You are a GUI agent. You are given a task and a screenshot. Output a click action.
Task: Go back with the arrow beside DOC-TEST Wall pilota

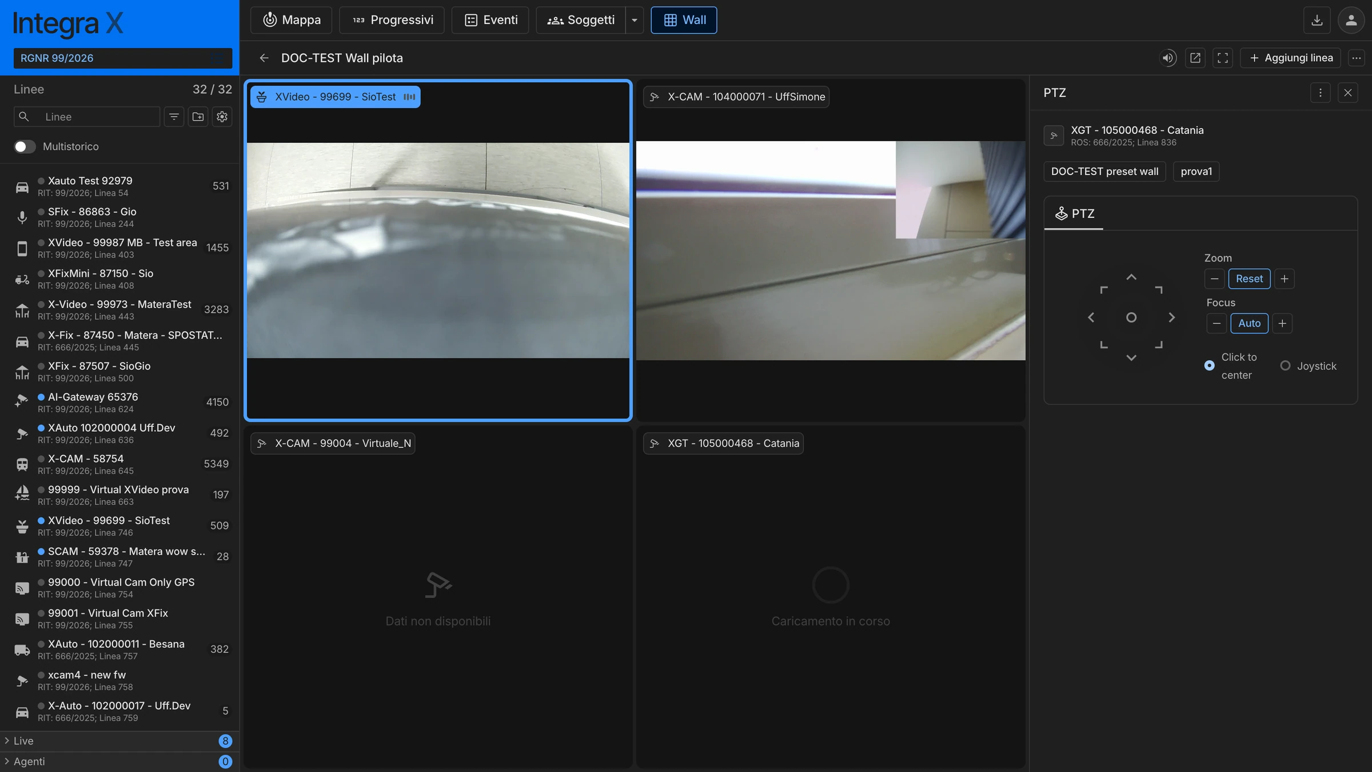point(264,58)
